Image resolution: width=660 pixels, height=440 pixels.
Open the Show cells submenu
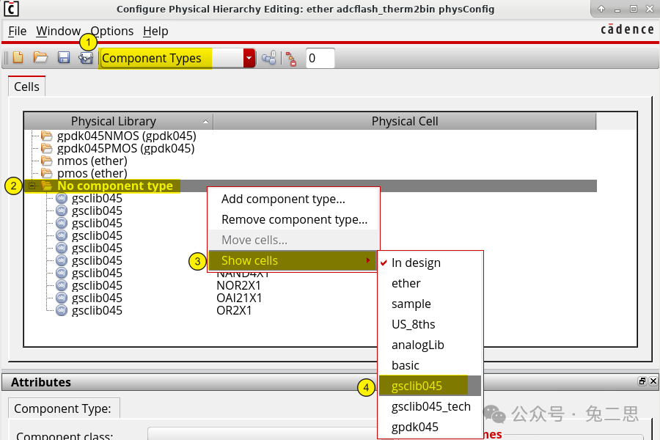pyautogui.click(x=292, y=260)
